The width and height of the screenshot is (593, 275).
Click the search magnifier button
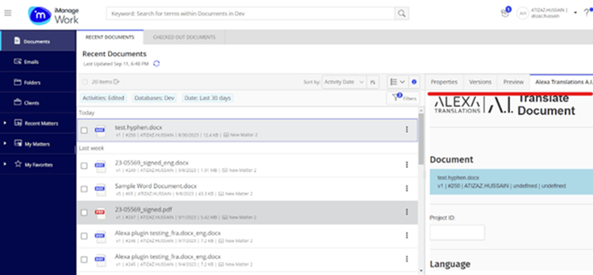click(x=401, y=13)
